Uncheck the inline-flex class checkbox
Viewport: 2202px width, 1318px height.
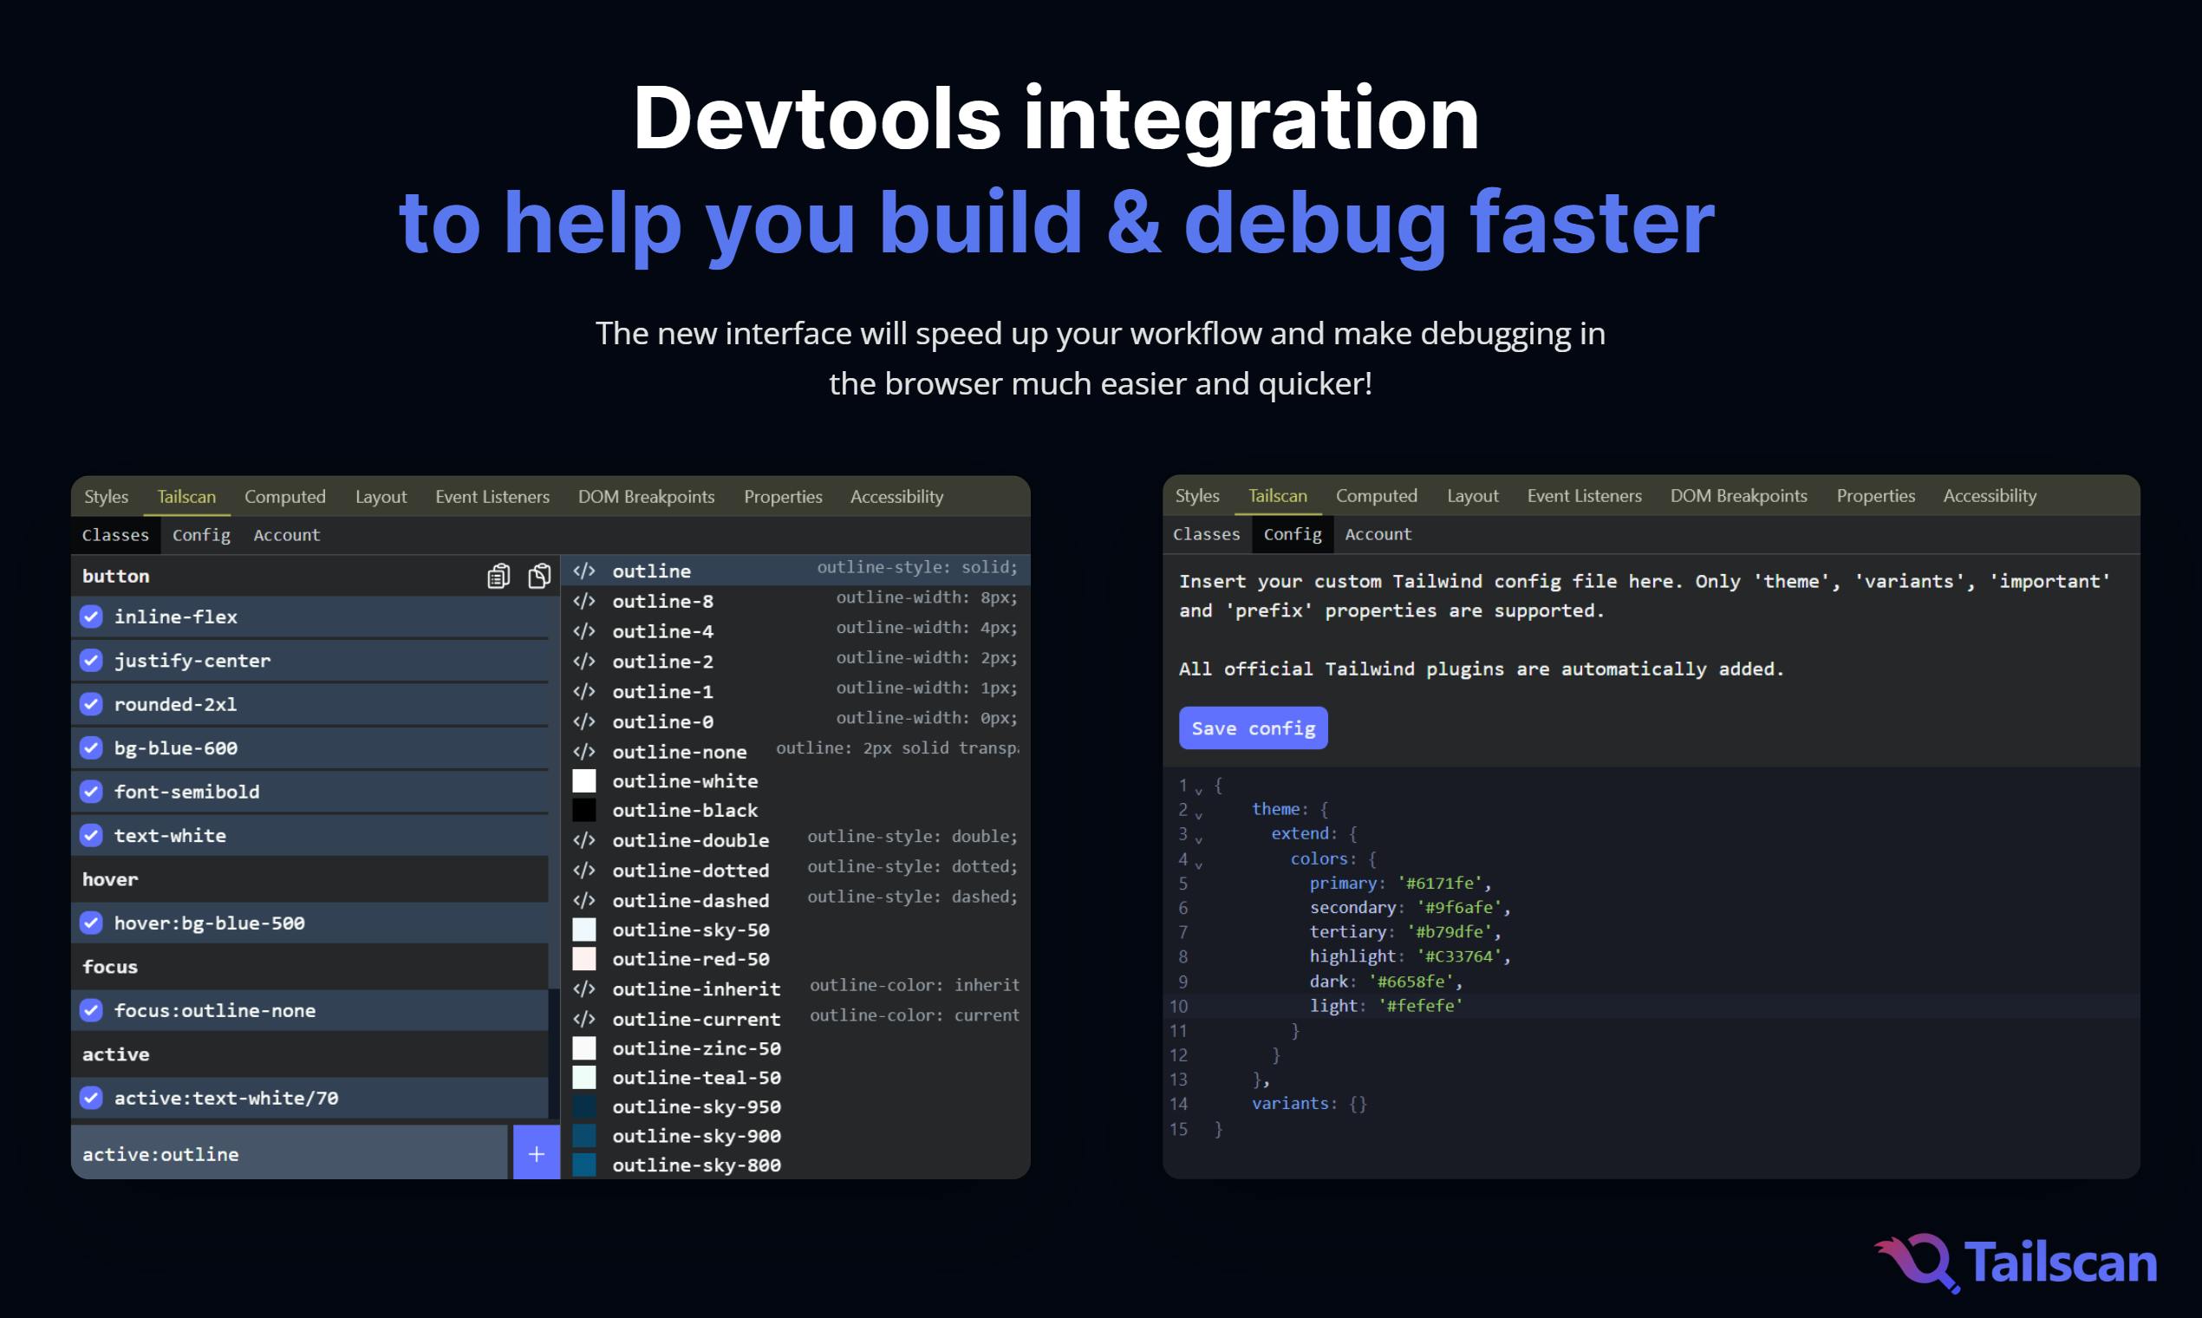tap(91, 617)
